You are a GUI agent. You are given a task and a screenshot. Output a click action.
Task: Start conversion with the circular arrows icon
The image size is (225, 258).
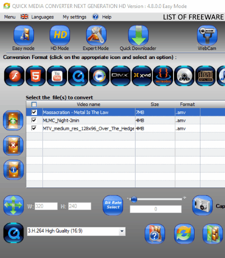(x=184, y=233)
